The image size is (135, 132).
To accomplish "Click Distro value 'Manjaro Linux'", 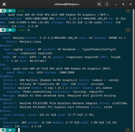I will (30, 42).
